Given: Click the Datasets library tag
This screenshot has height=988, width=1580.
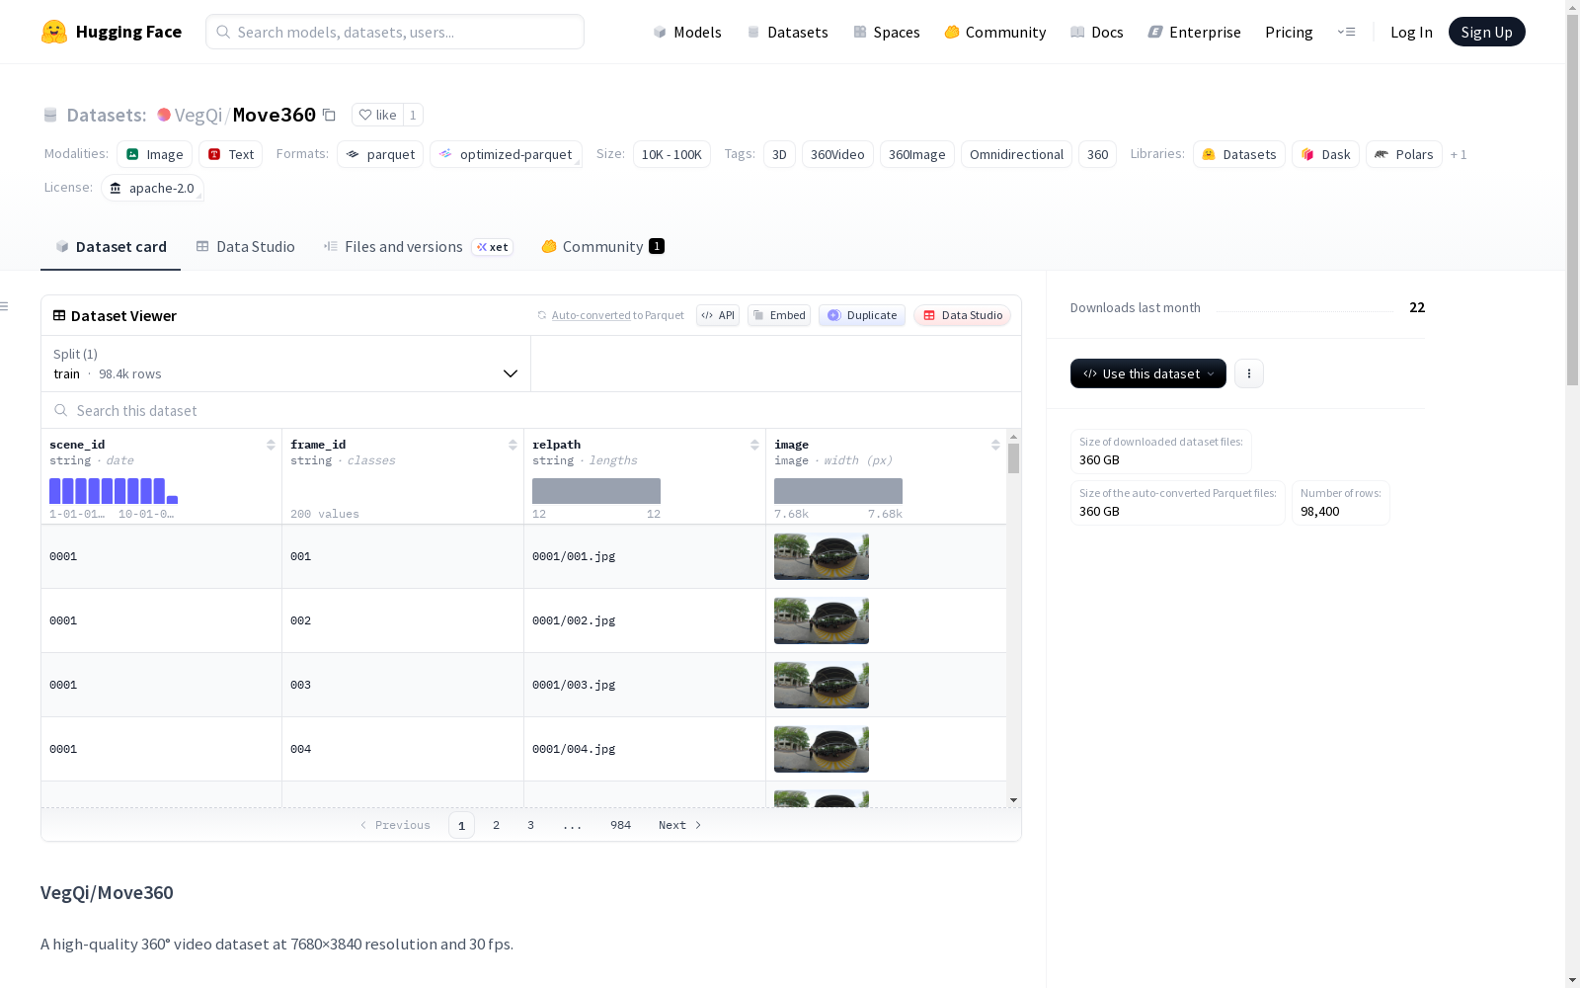Looking at the screenshot, I should [x=1239, y=154].
